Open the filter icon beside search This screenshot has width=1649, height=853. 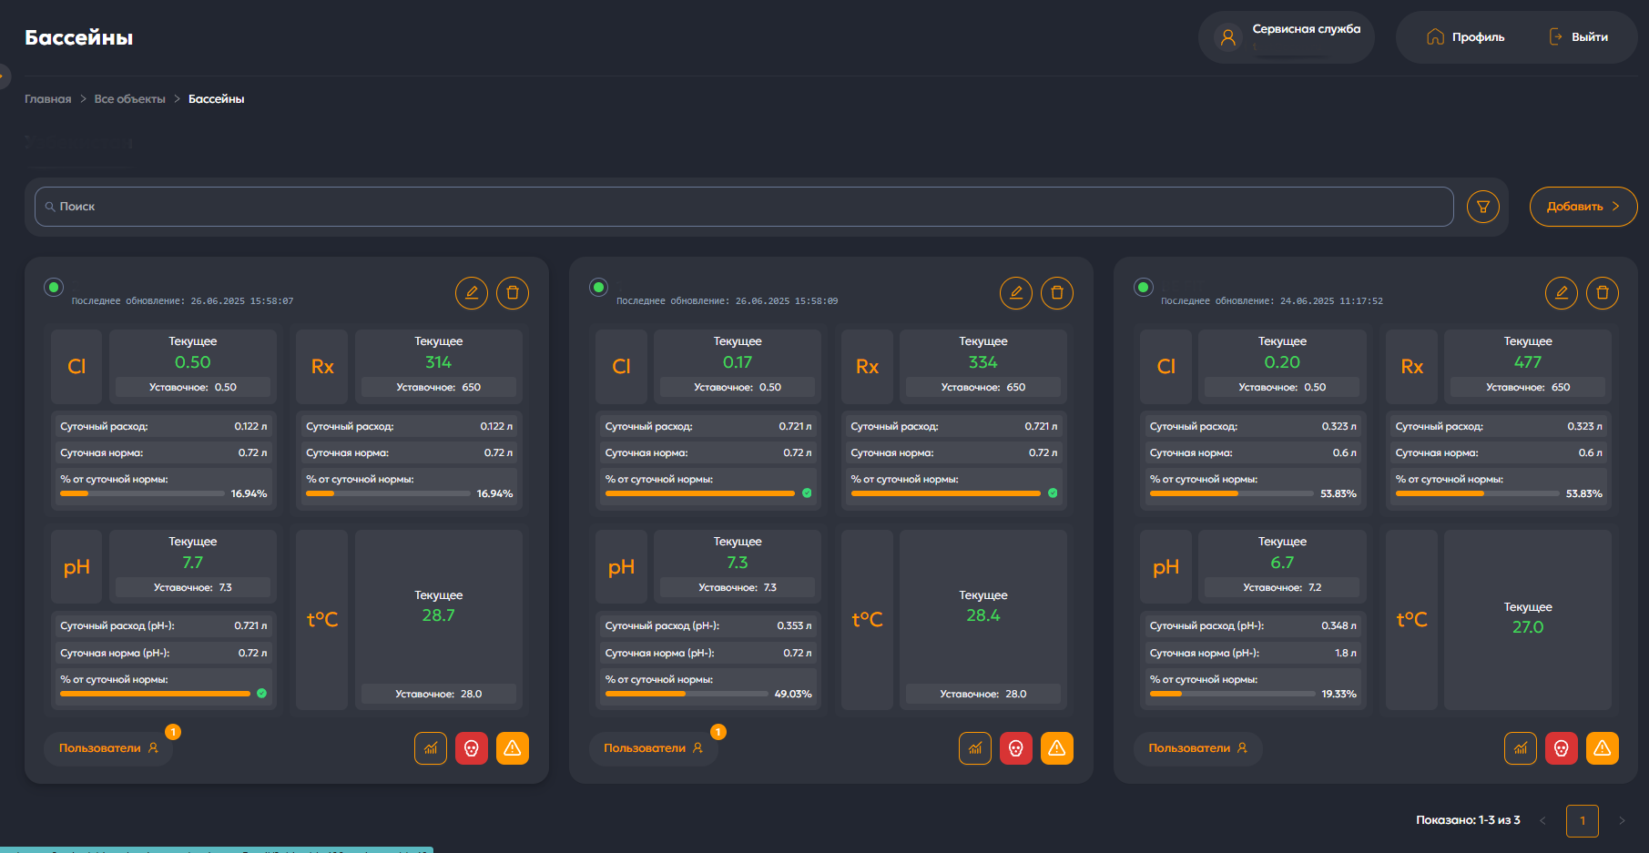pos(1482,207)
